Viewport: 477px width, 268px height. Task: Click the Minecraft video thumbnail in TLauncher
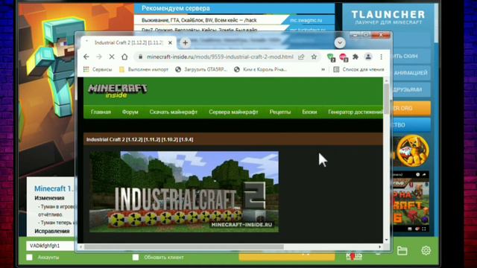coord(411,202)
